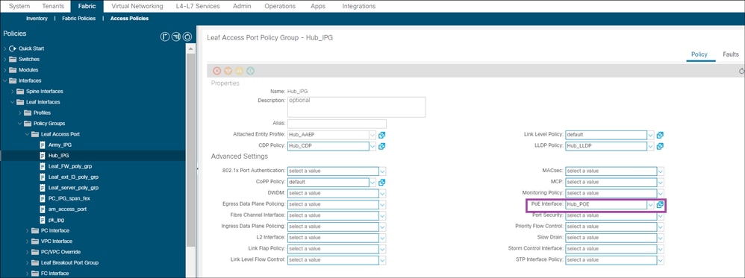Collapse the Interfaces tree node

[x=4, y=80]
